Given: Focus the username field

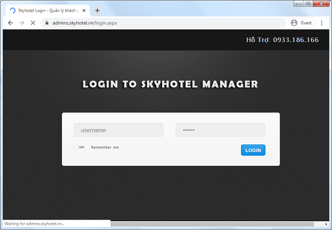Looking at the screenshot, I should [x=118, y=130].
